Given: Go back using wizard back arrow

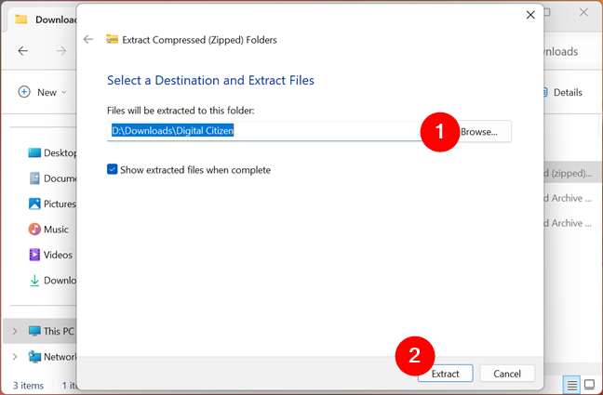Looking at the screenshot, I should pyautogui.click(x=88, y=39).
